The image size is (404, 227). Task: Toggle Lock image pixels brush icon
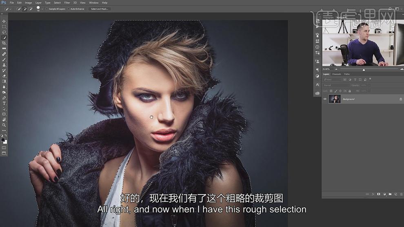(x=336, y=91)
